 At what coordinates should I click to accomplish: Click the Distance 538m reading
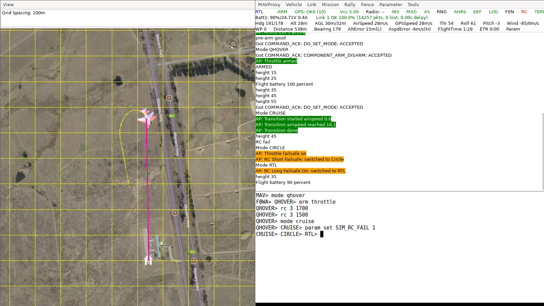click(290, 29)
